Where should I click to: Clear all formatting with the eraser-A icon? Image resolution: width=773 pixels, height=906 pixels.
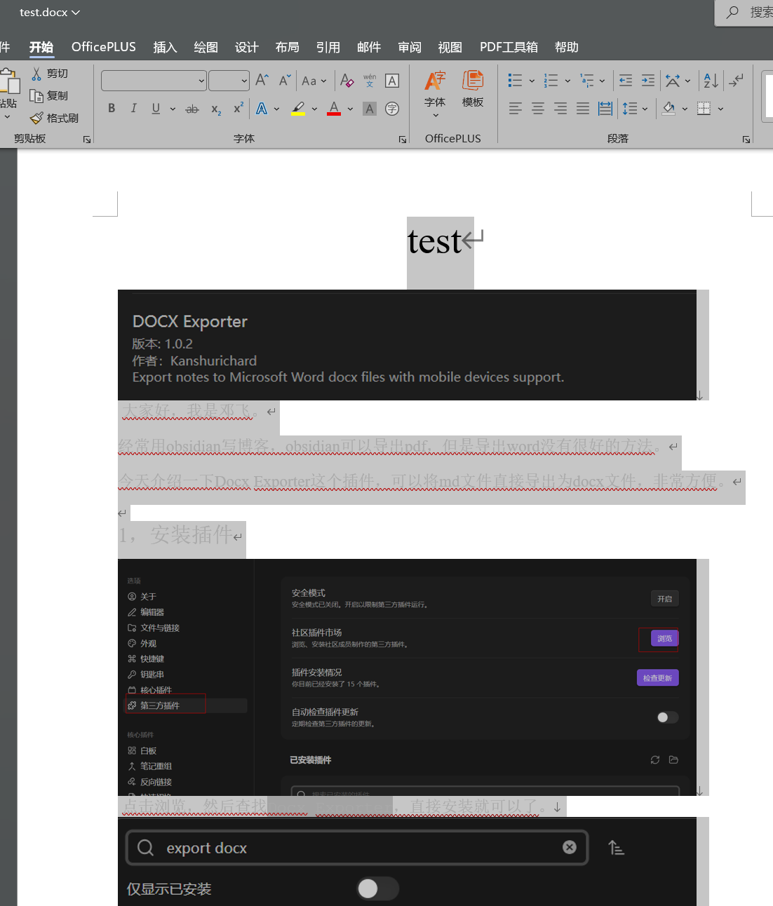347,81
